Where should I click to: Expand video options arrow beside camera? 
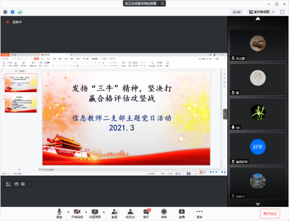[86, 212]
